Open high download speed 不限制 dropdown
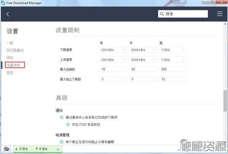The height and width of the screenshot is (154, 228). (x=173, y=50)
